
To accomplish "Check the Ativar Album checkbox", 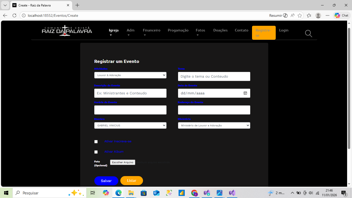I will [96, 152].
